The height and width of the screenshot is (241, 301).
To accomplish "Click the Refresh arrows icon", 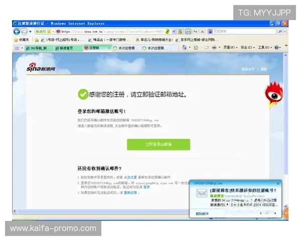I will point(196,32).
